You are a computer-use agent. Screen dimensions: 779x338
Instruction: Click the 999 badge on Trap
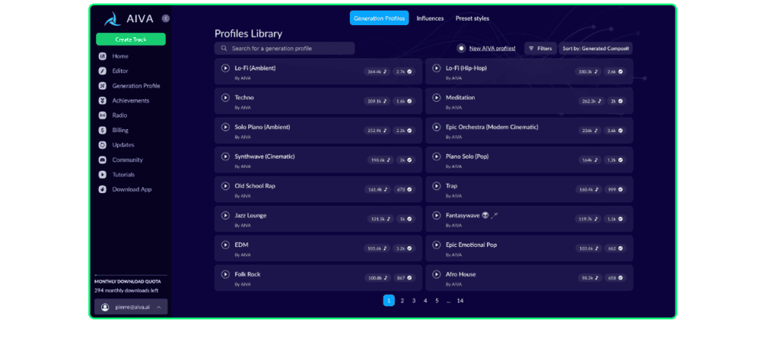pyautogui.click(x=615, y=190)
